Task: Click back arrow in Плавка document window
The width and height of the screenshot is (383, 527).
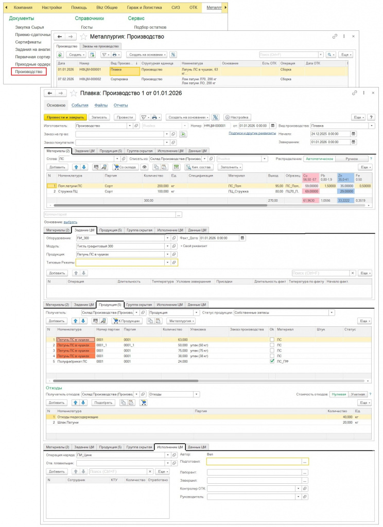Action: (x=50, y=93)
